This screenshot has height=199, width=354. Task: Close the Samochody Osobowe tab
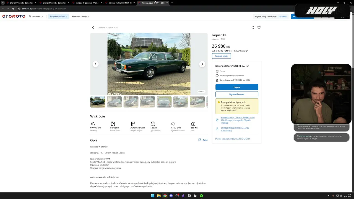[101, 3]
